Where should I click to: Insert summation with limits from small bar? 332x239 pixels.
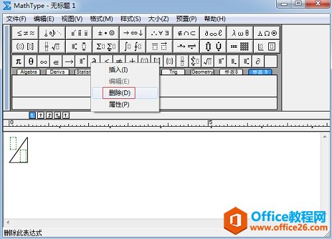(195, 61)
